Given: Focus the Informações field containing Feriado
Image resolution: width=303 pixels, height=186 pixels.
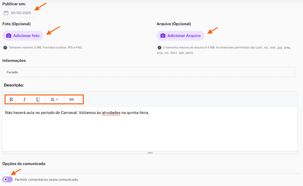Looking at the screenshot, I should click(149, 72).
